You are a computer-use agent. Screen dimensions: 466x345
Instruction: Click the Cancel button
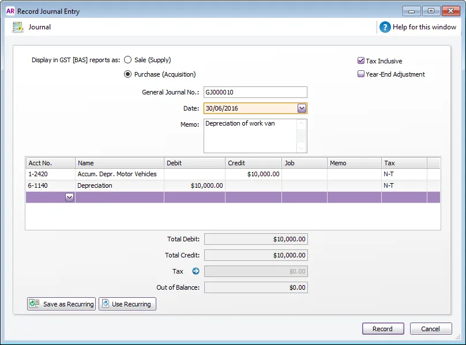coord(431,329)
